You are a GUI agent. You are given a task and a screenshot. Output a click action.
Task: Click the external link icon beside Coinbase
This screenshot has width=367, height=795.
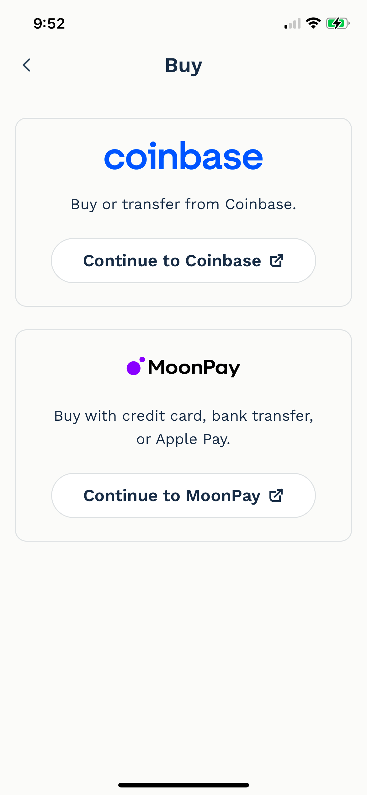point(277,261)
